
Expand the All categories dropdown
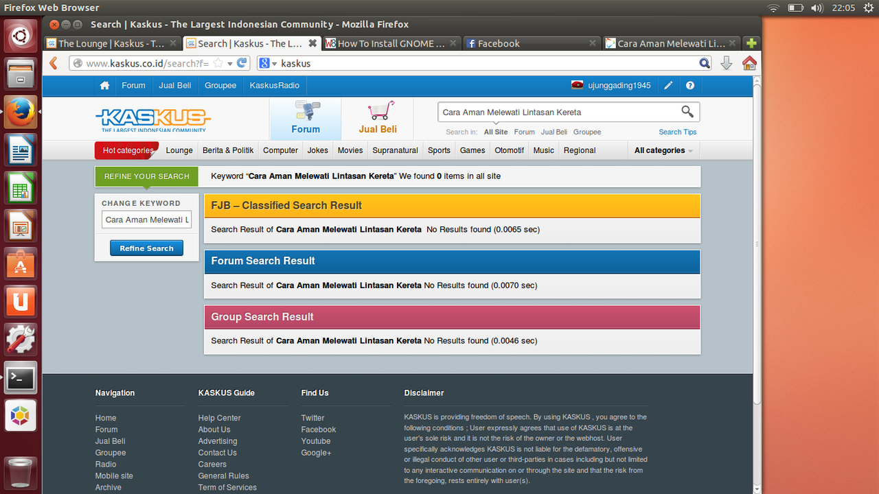point(663,150)
